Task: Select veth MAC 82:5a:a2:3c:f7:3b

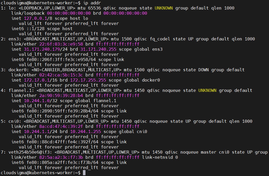Action: (x=61, y=157)
